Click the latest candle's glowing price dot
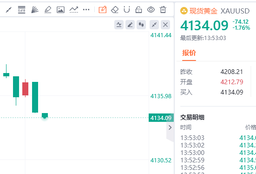The image size is (256, 174). pos(45,117)
